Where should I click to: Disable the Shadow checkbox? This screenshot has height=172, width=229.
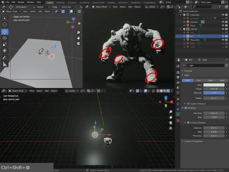186,108
